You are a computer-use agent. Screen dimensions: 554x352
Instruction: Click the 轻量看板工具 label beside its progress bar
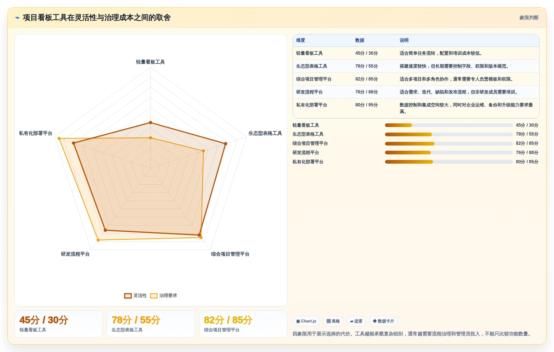click(x=306, y=125)
